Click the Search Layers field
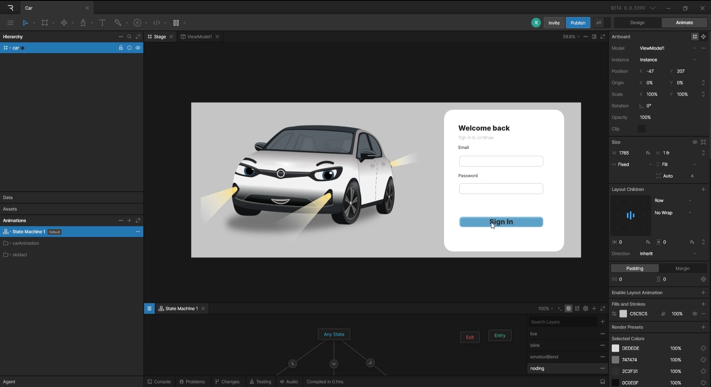The width and height of the screenshot is (711, 387). [562, 322]
